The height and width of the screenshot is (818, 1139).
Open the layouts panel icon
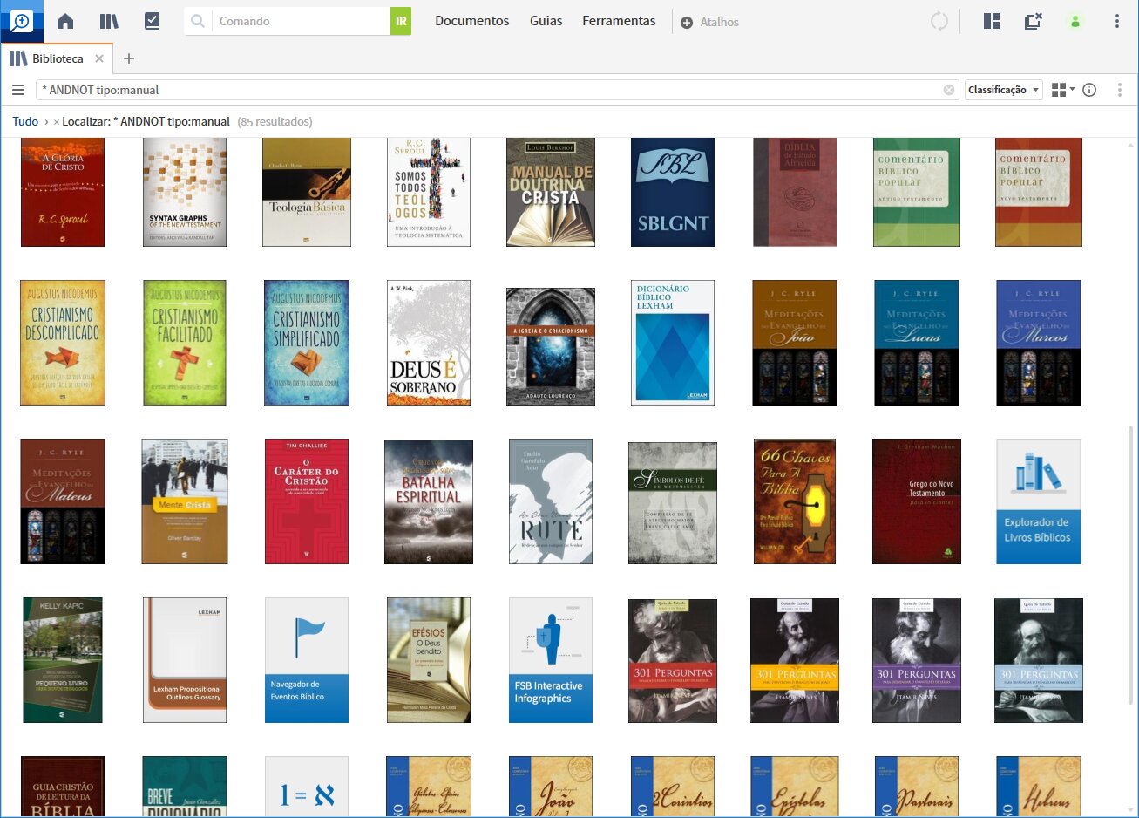coord(992,21)
